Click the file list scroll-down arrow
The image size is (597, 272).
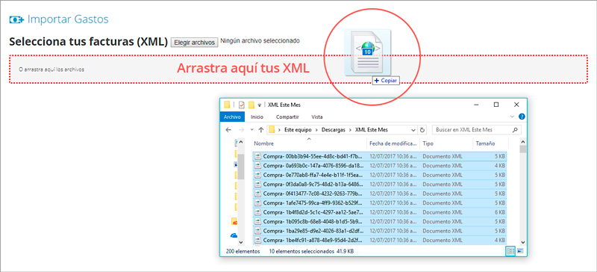click(523, 242)
